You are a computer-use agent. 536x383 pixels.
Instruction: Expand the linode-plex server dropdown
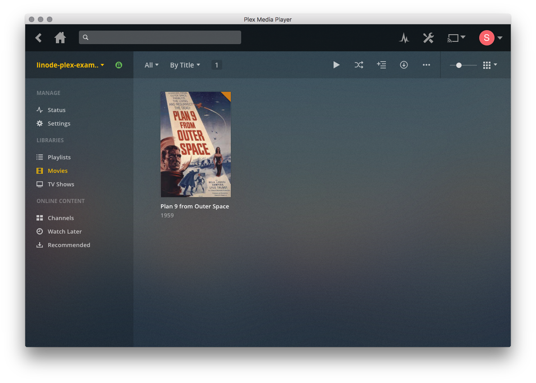pyautogui.click(x=70, y=65)
